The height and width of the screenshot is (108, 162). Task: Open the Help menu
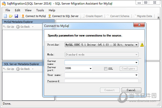(x=52, y=10)
